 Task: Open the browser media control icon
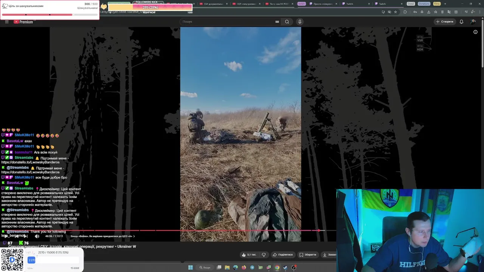[x=466, y=12]
